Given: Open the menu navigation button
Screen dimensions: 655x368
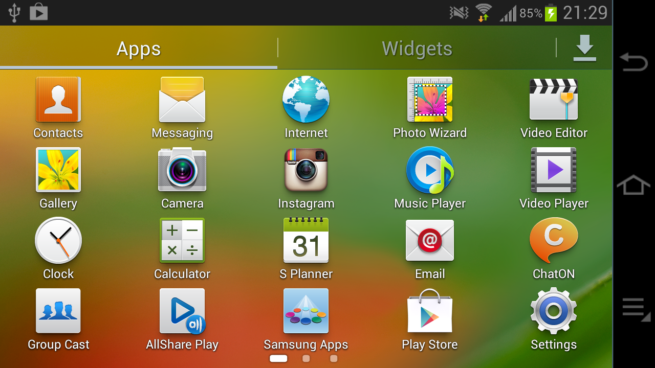Looking at the screenshot, I should [636, 309].
